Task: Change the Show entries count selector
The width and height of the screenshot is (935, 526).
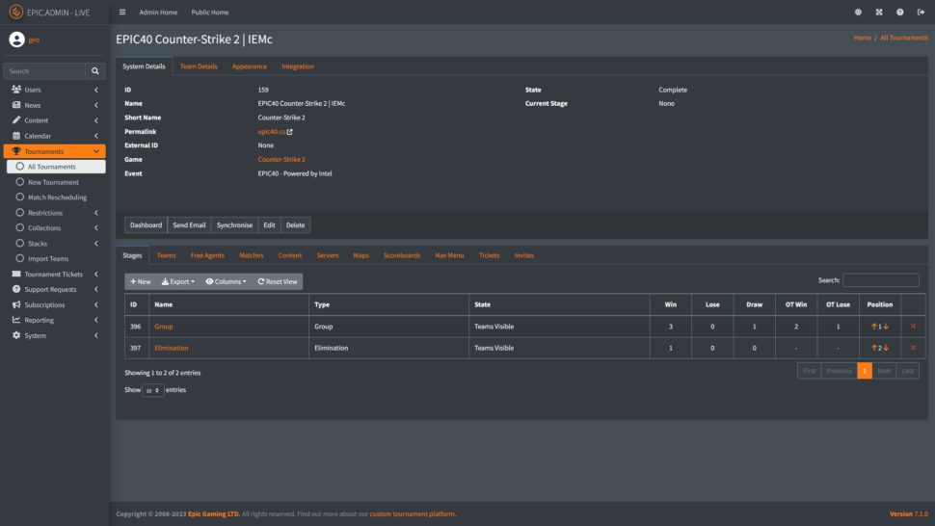Action: (153, 390)
